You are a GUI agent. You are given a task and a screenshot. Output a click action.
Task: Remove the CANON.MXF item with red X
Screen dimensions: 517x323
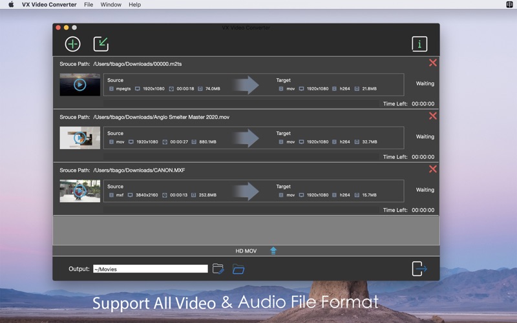[x=432, y=169]
